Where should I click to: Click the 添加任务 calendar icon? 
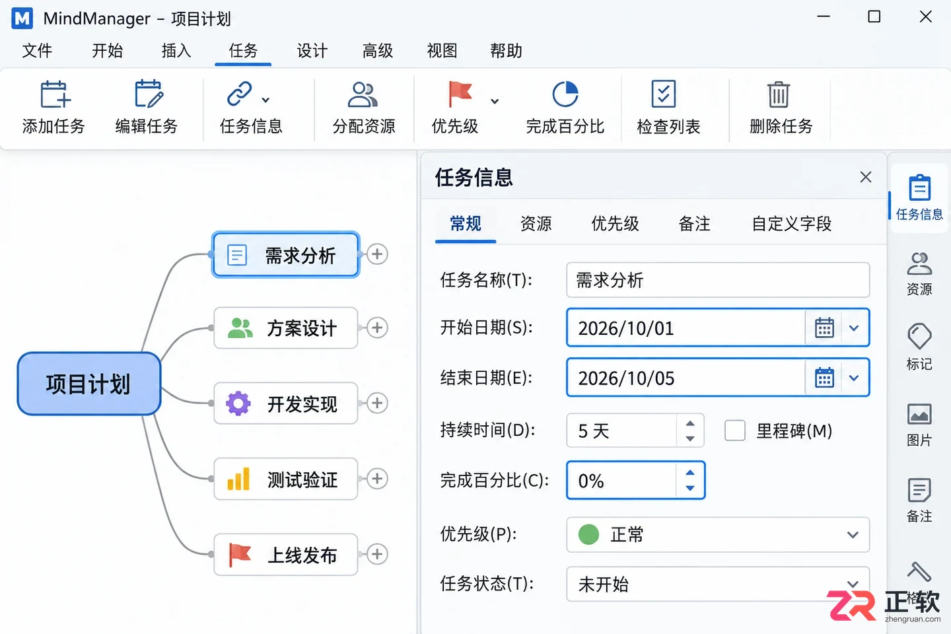pos(55,94)
